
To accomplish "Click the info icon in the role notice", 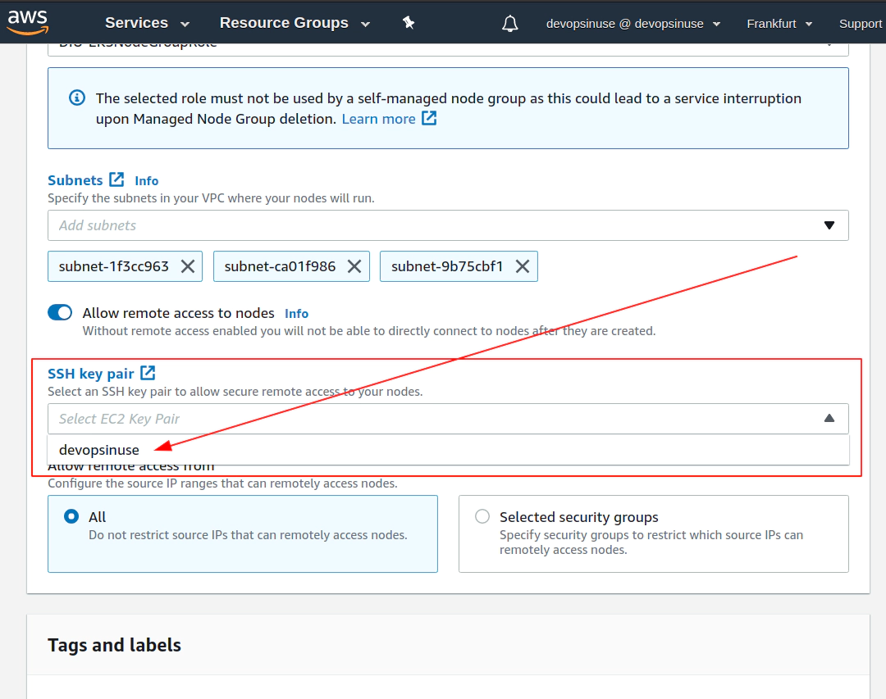I will (x=77, y=98).
